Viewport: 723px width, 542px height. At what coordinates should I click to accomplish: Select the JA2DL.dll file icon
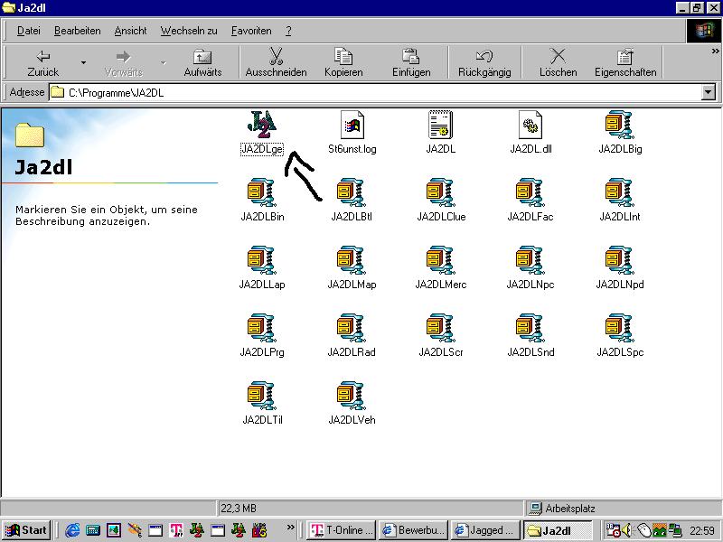tap(531, 125)
